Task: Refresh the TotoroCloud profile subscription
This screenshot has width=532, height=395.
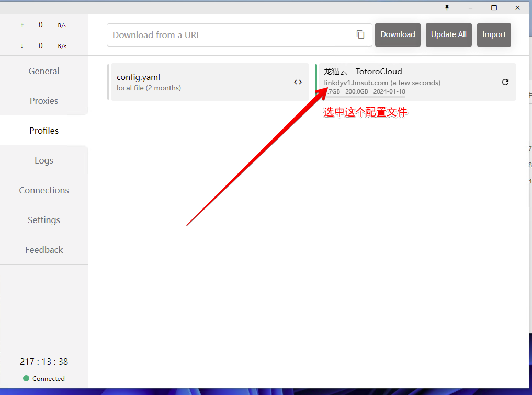Action: coord(505,82)
